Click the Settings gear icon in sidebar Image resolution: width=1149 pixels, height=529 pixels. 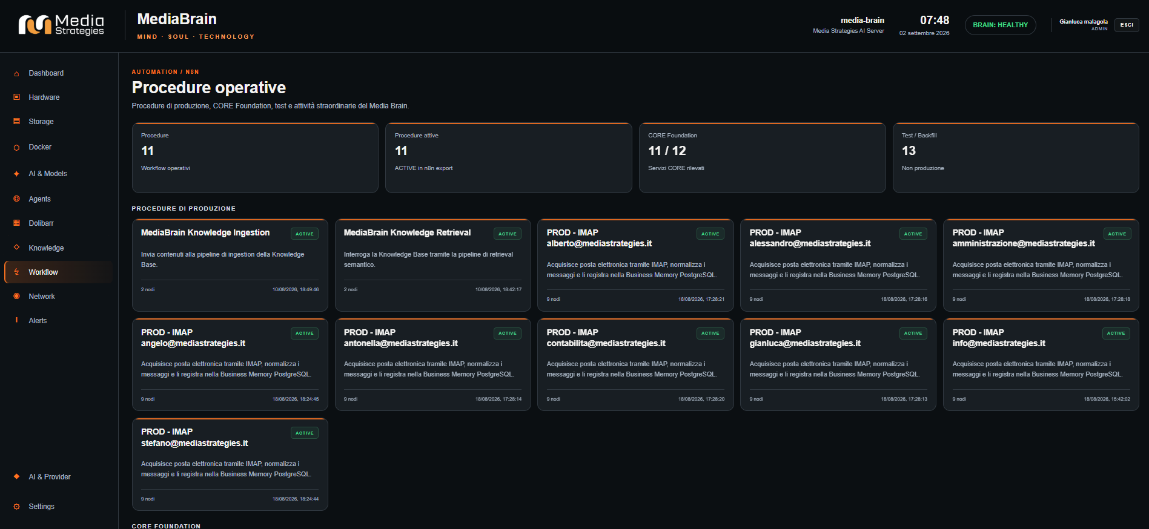point(16,507)
